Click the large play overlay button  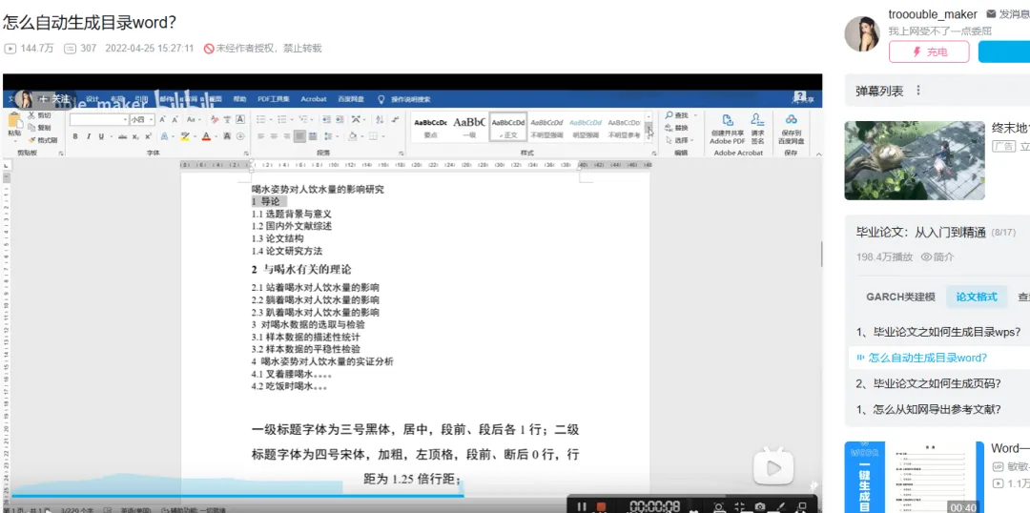pyautogui.click(x=773, y=468)
